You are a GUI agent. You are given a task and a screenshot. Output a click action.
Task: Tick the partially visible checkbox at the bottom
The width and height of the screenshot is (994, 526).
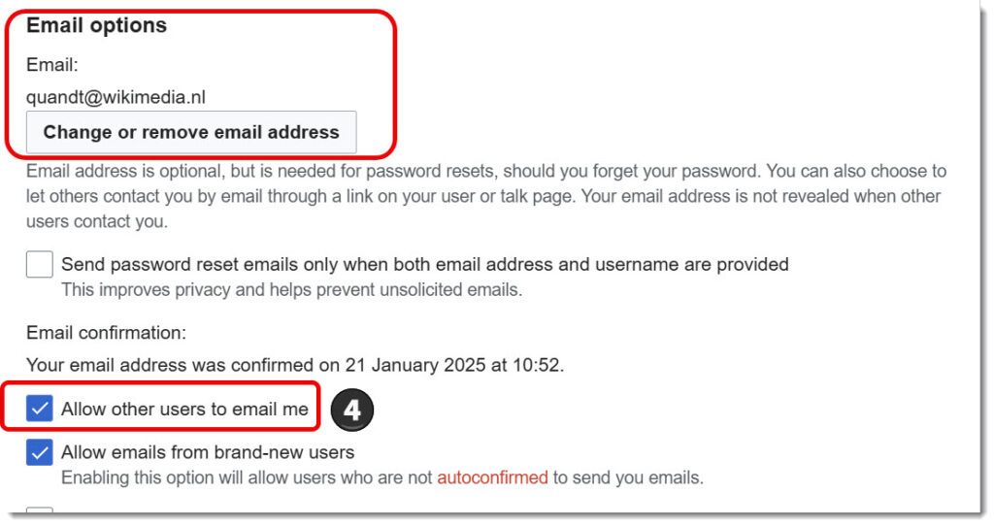[x=39, y=510]
